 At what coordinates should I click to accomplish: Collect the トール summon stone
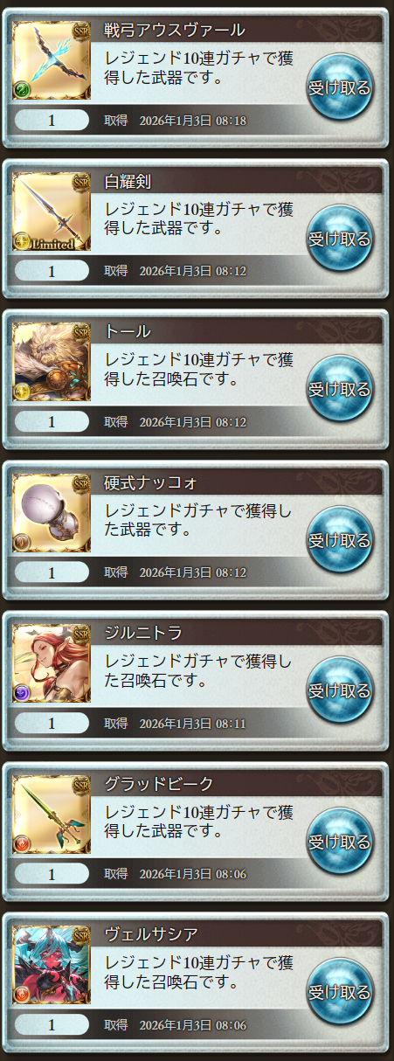[x=340, y=390]
